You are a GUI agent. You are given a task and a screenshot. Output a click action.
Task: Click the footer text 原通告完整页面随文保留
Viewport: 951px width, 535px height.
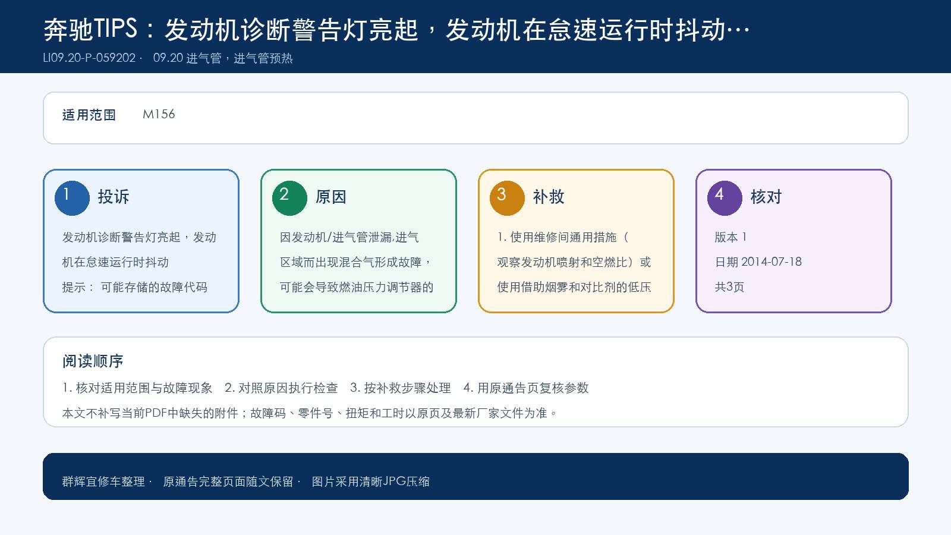228,481
